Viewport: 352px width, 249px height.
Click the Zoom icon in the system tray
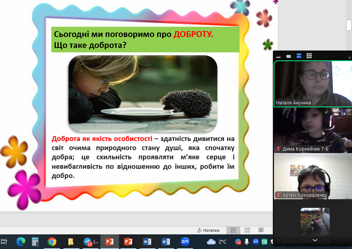[255, 241]
